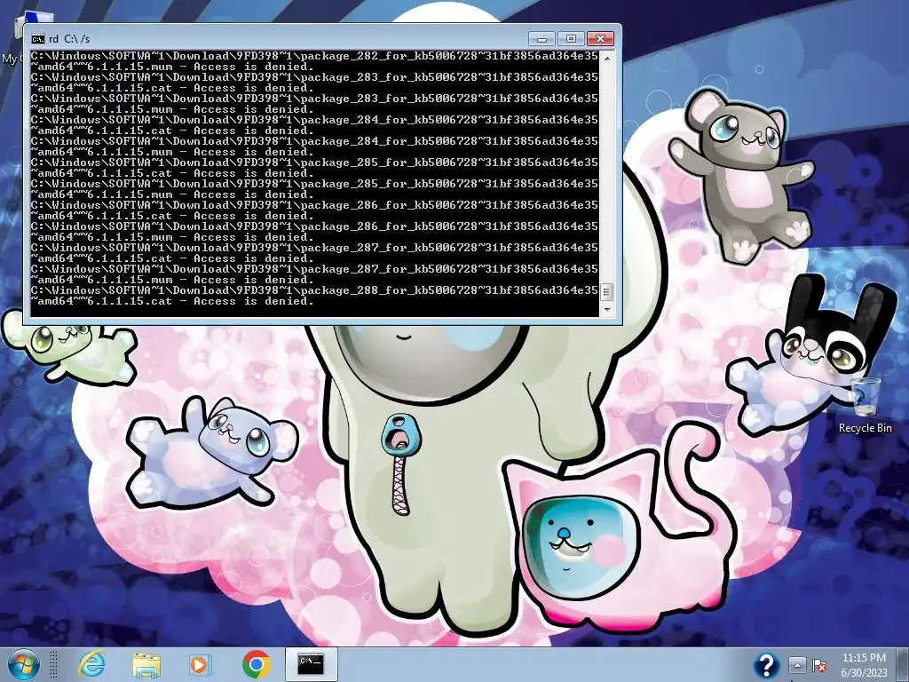Open the command window system menu icon

click(38, 39)
